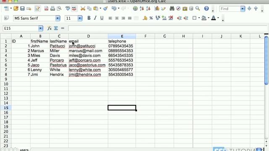269x151 pixels.
Task: Print the file directly
Action: [53, 8]
